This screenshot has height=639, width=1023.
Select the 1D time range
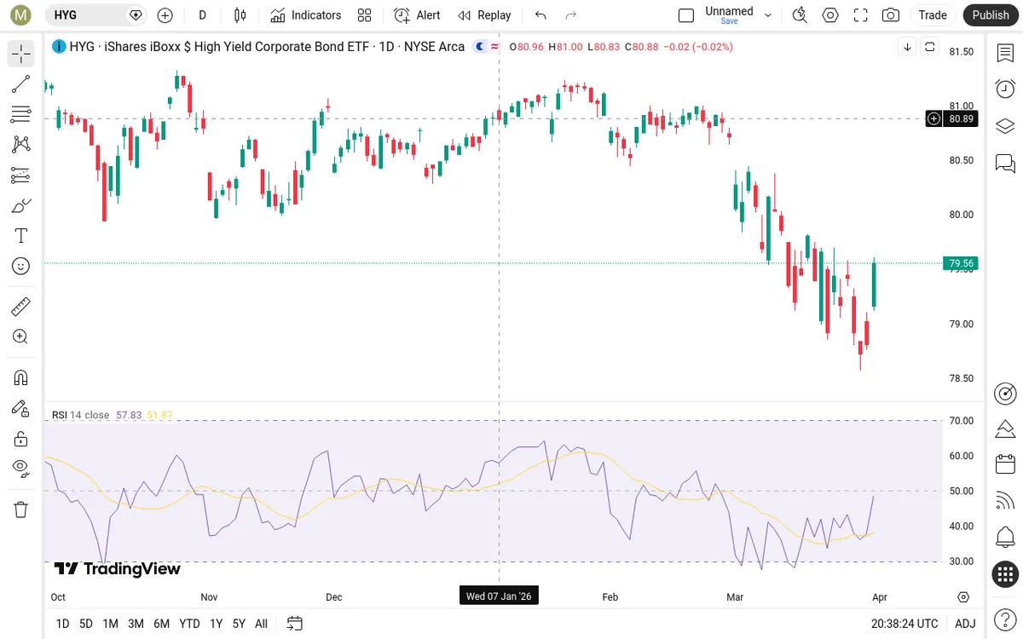(62, 624)
